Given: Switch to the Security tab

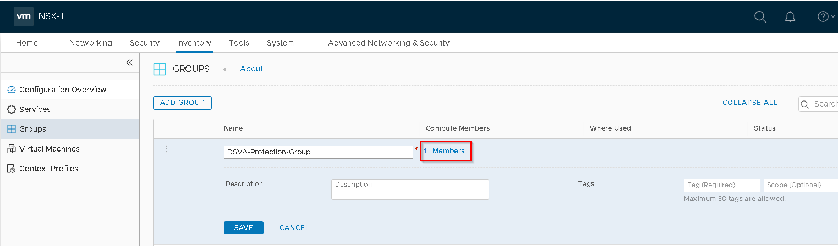Looking at the screenshot, I should pos(144,43).
